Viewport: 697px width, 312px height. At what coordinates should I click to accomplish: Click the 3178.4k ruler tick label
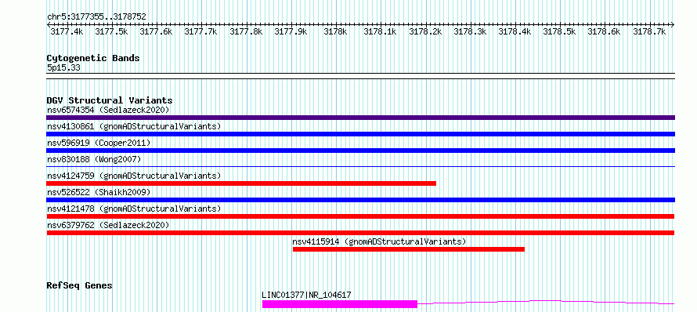point(515,31)
